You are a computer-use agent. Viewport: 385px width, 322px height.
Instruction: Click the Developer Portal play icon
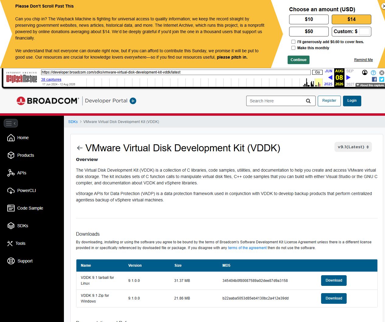click(x=133, y=101)
